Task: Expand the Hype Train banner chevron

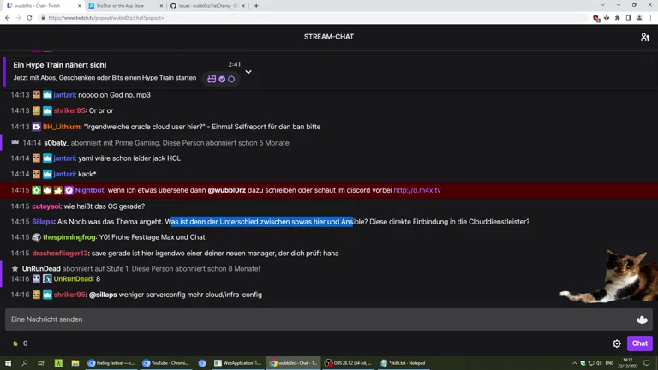Action: pyautogui.click(x=248, y=72)
